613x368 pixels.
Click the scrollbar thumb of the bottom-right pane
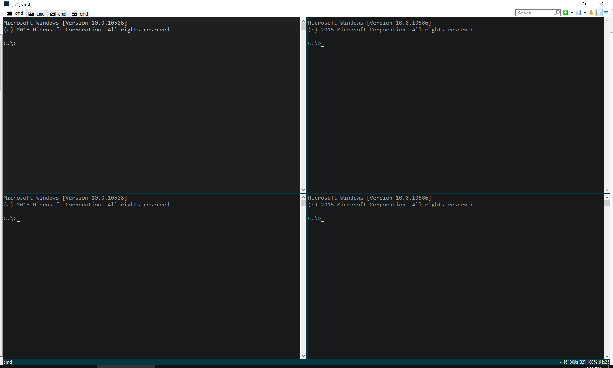click(x=607, y=204)
